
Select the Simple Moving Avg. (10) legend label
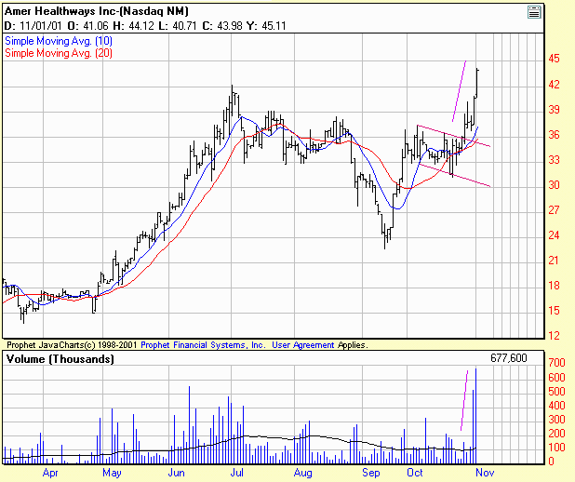(x=59, y=41)
